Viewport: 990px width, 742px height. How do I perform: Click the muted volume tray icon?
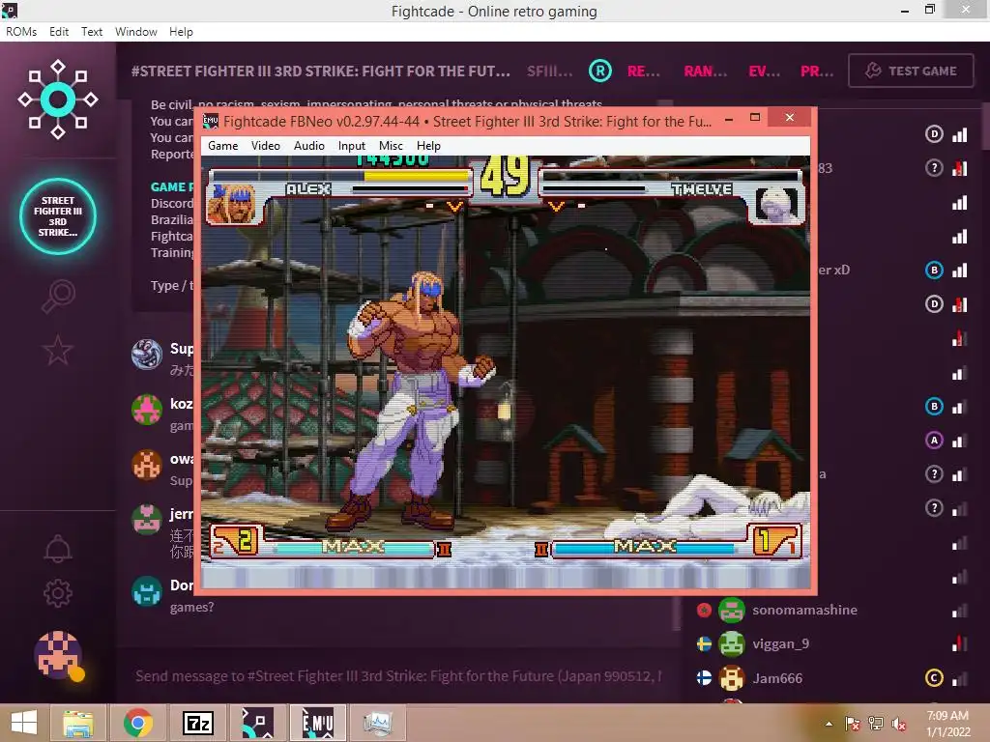[898, 724]
